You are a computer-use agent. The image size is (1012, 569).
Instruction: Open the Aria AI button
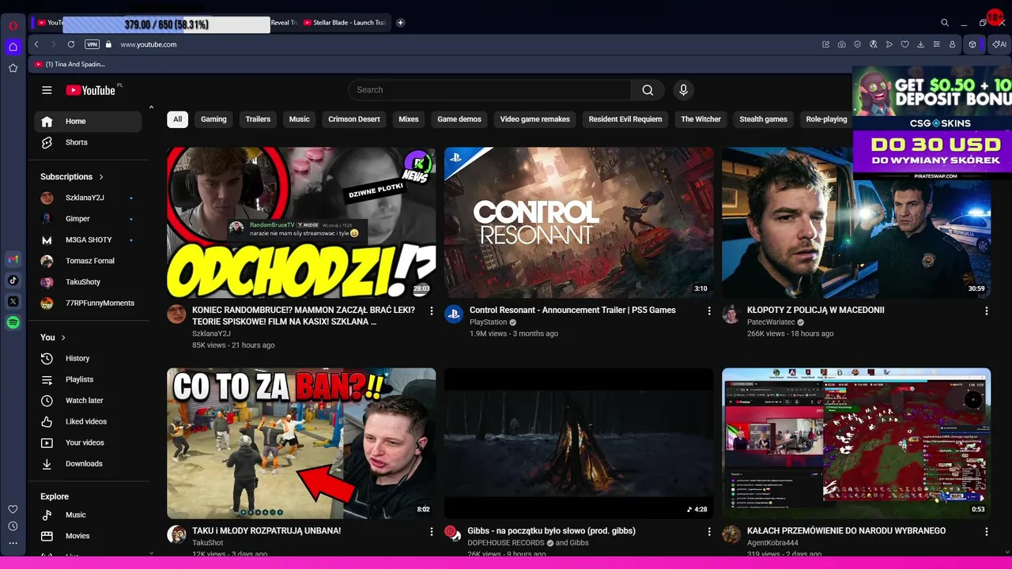[x=999, y=44]
